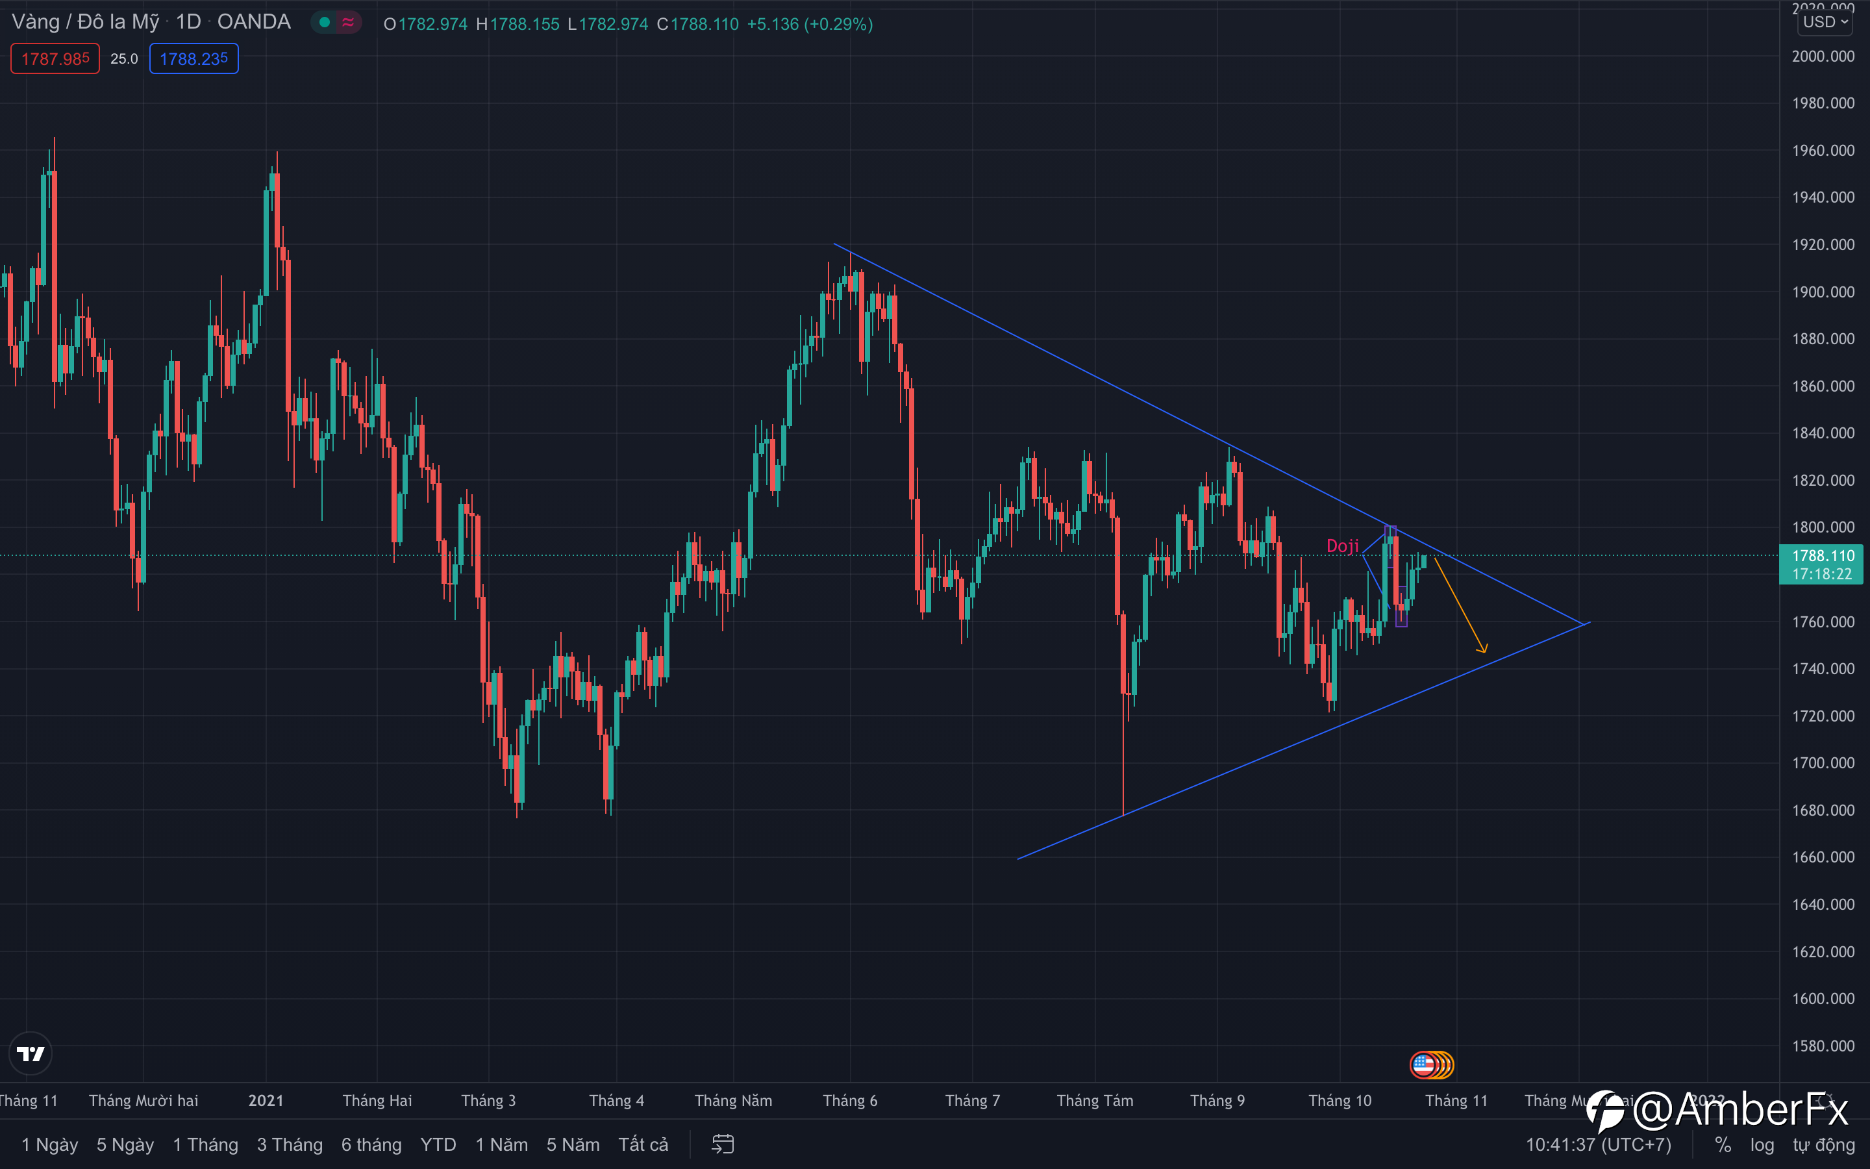The image size is (1870, 1169).
Task: Click the pink approximate-data indicator icon
Action: 348,23
